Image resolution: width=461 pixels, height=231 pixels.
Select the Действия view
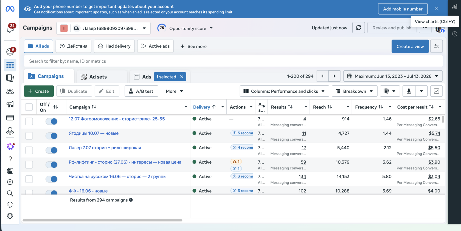(x=73, y=46)
